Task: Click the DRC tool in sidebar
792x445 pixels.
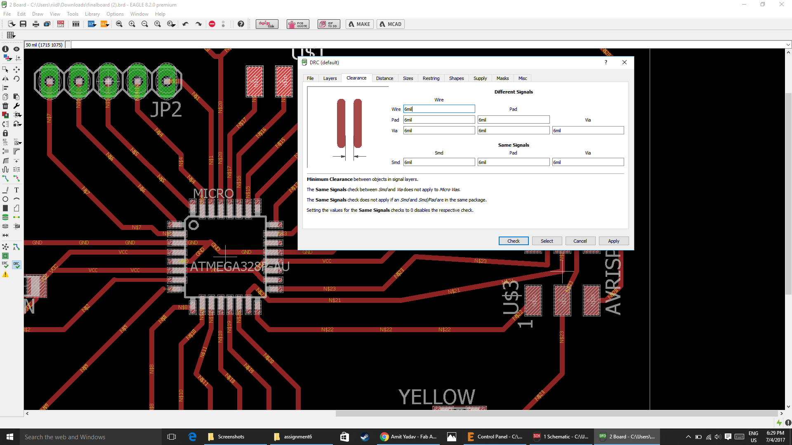Action: [x=16, y=265]
